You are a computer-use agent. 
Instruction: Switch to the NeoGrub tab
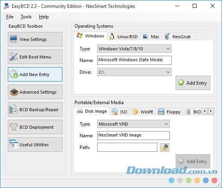[x=179, y=37]
